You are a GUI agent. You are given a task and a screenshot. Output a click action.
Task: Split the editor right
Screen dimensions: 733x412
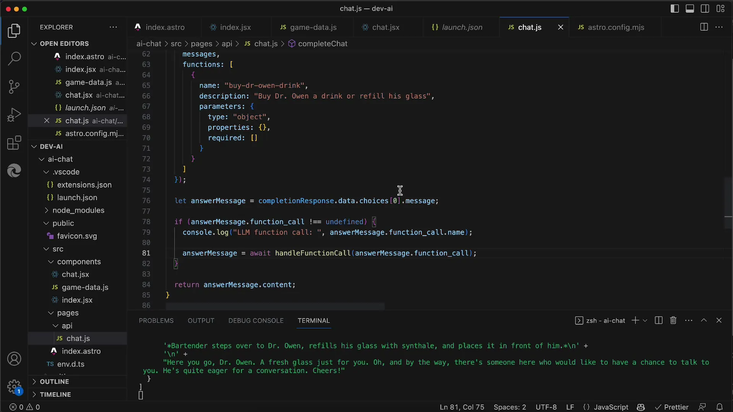704,27
